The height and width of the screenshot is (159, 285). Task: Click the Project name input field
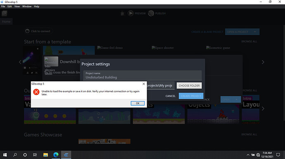(x=142, y=76)
